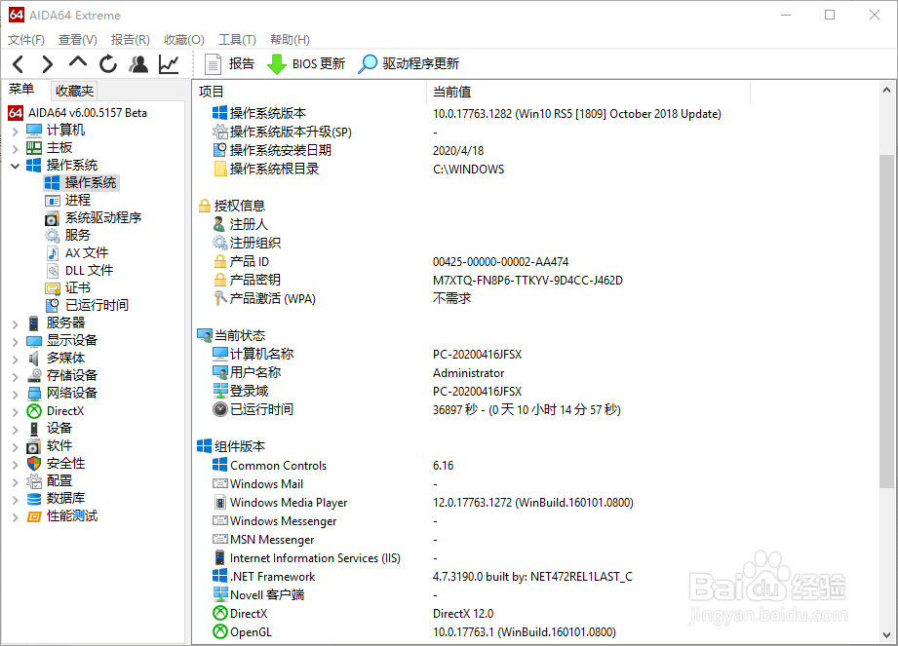Select AIDA64 v6.00.5157 Beta root icon
This screenshot has height=646, width=898.
point(16,113)
